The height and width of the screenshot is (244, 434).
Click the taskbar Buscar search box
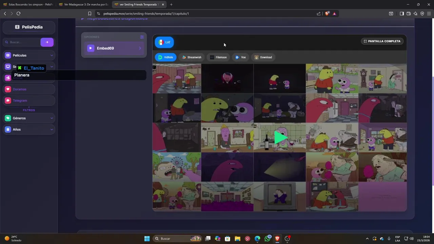(x=178, y=239)
